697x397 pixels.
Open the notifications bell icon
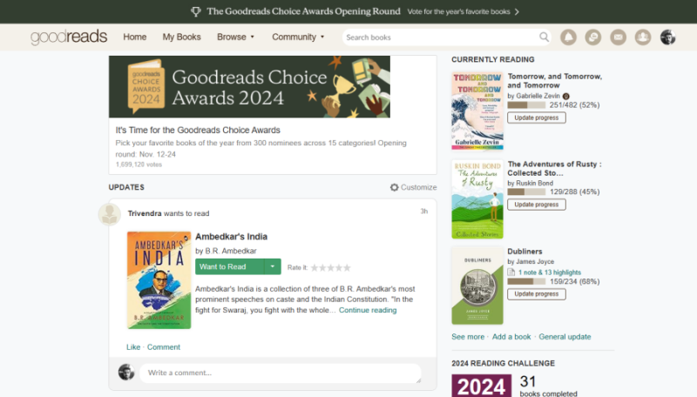pyautogui.click(x=568, y=37)
